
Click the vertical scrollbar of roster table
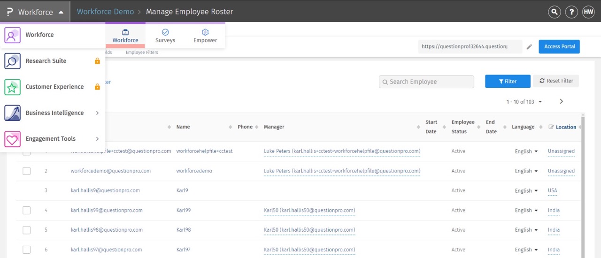pos(583,188)
